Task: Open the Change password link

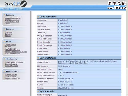Action: point(12,20)
